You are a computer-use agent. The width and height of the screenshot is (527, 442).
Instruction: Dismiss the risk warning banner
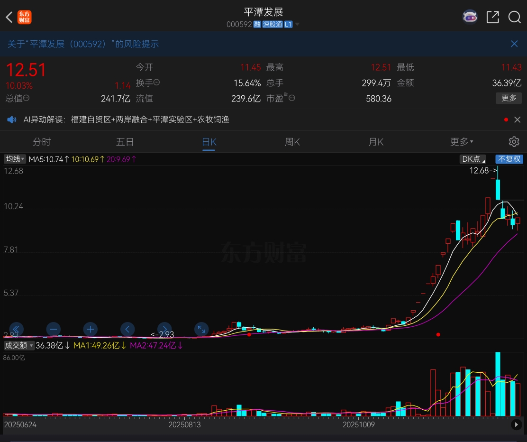(514, 44)
